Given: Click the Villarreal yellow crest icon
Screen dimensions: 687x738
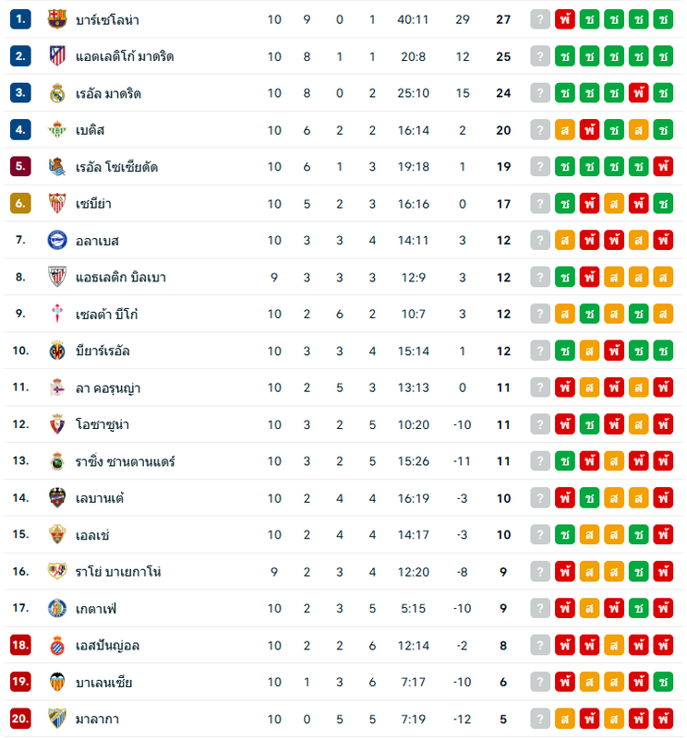Looking at the screenshot, I should point(57,351).
